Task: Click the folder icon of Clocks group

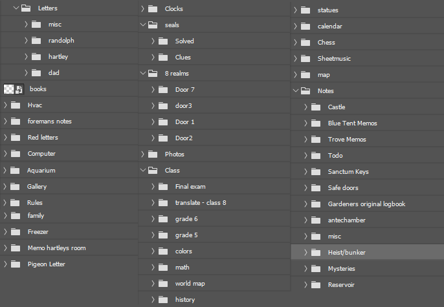Action: pos(153,9)
